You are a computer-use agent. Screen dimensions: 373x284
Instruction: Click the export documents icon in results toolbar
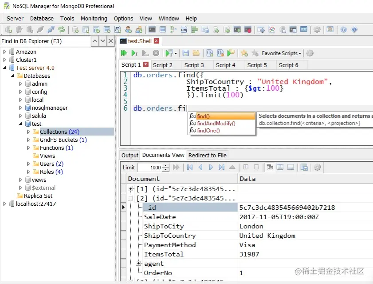tap(304, 167)
